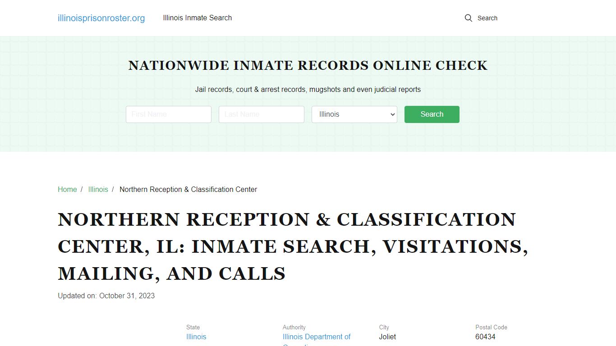The image size is (616, 346).
Task: Select the 60434 postal code value
Action: [485, 337]
